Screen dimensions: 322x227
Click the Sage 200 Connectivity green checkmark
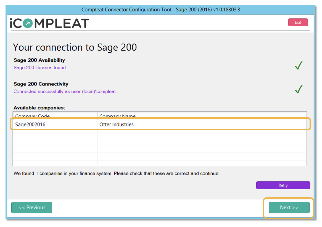(x=299, y=89)
